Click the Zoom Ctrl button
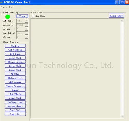Screen dimensions: 129x121 (x=15, y=114)
